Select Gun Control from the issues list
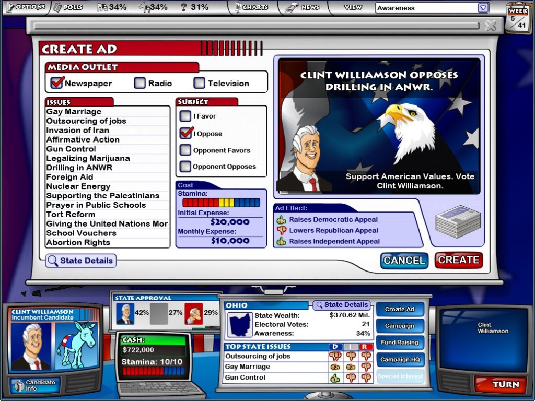 (71, 149)
